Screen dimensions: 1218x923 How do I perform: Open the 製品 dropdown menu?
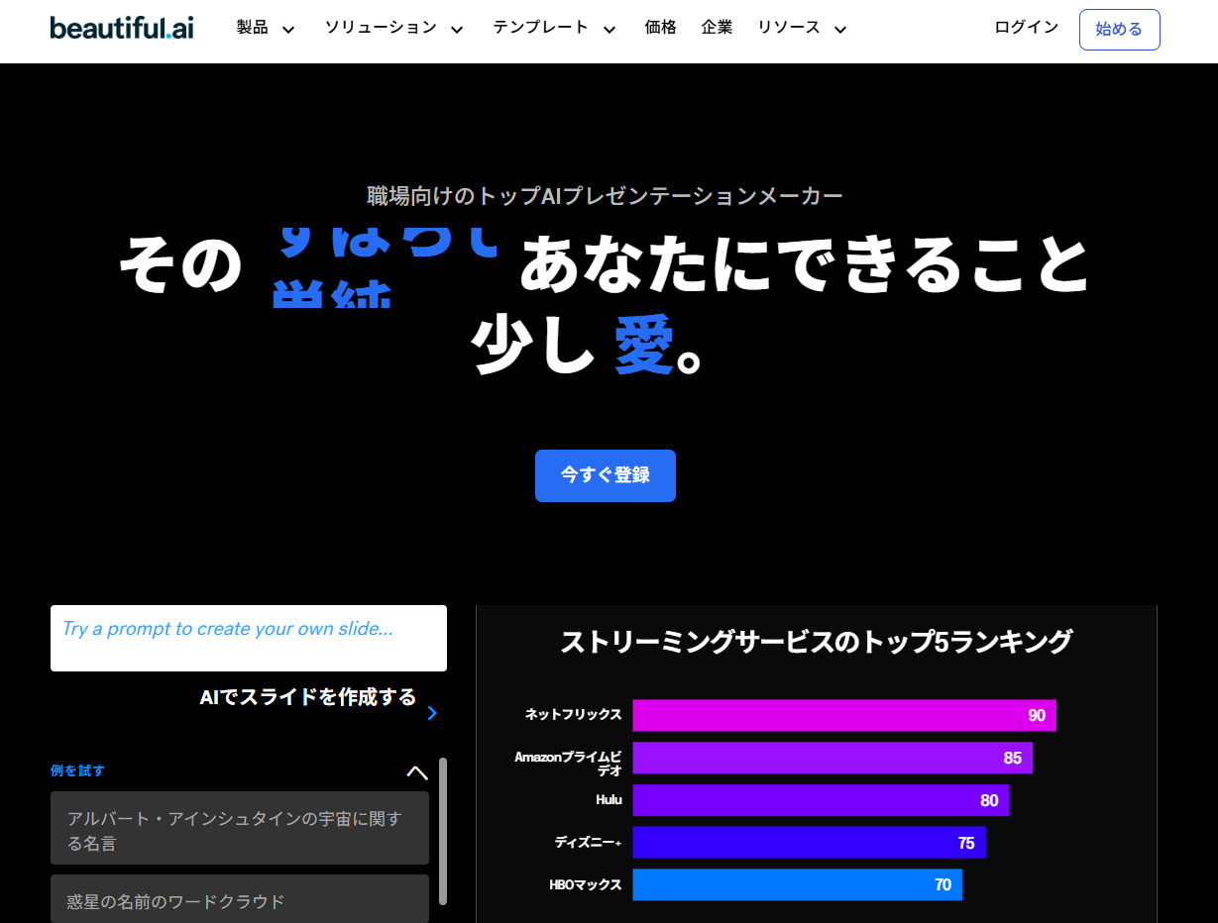coord(266,28)
